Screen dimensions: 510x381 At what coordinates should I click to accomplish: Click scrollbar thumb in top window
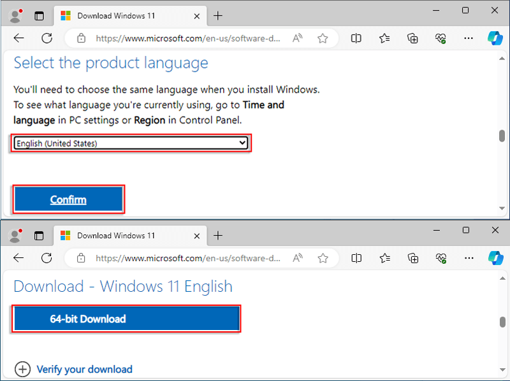pos(502,136)
